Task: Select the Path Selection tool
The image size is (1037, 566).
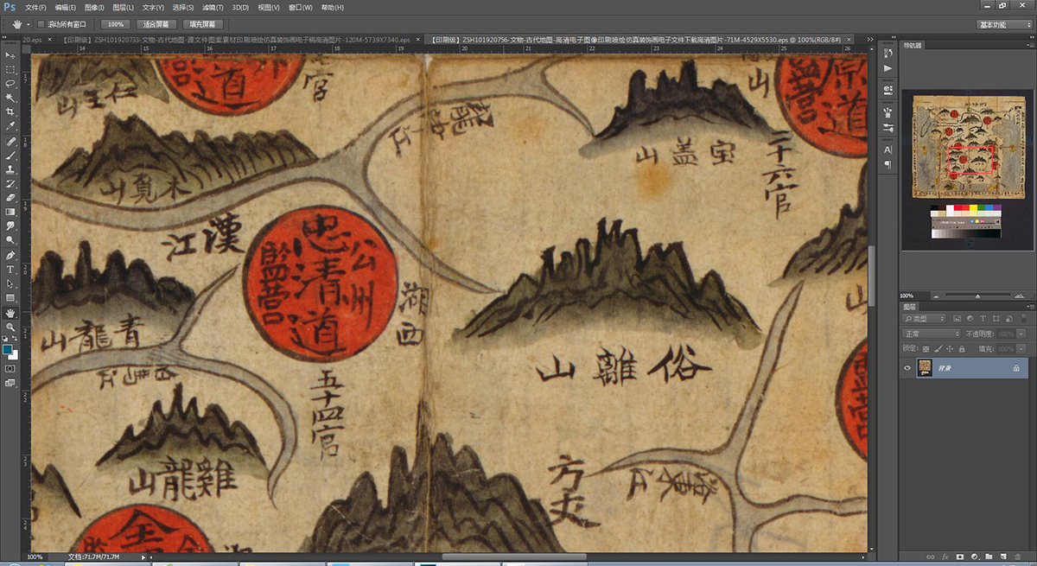Action: (x=10, y=283)
